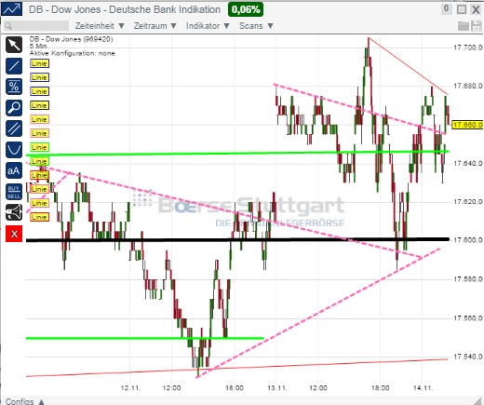Click the window title DB - Dow Jones text

coord(125,9)
